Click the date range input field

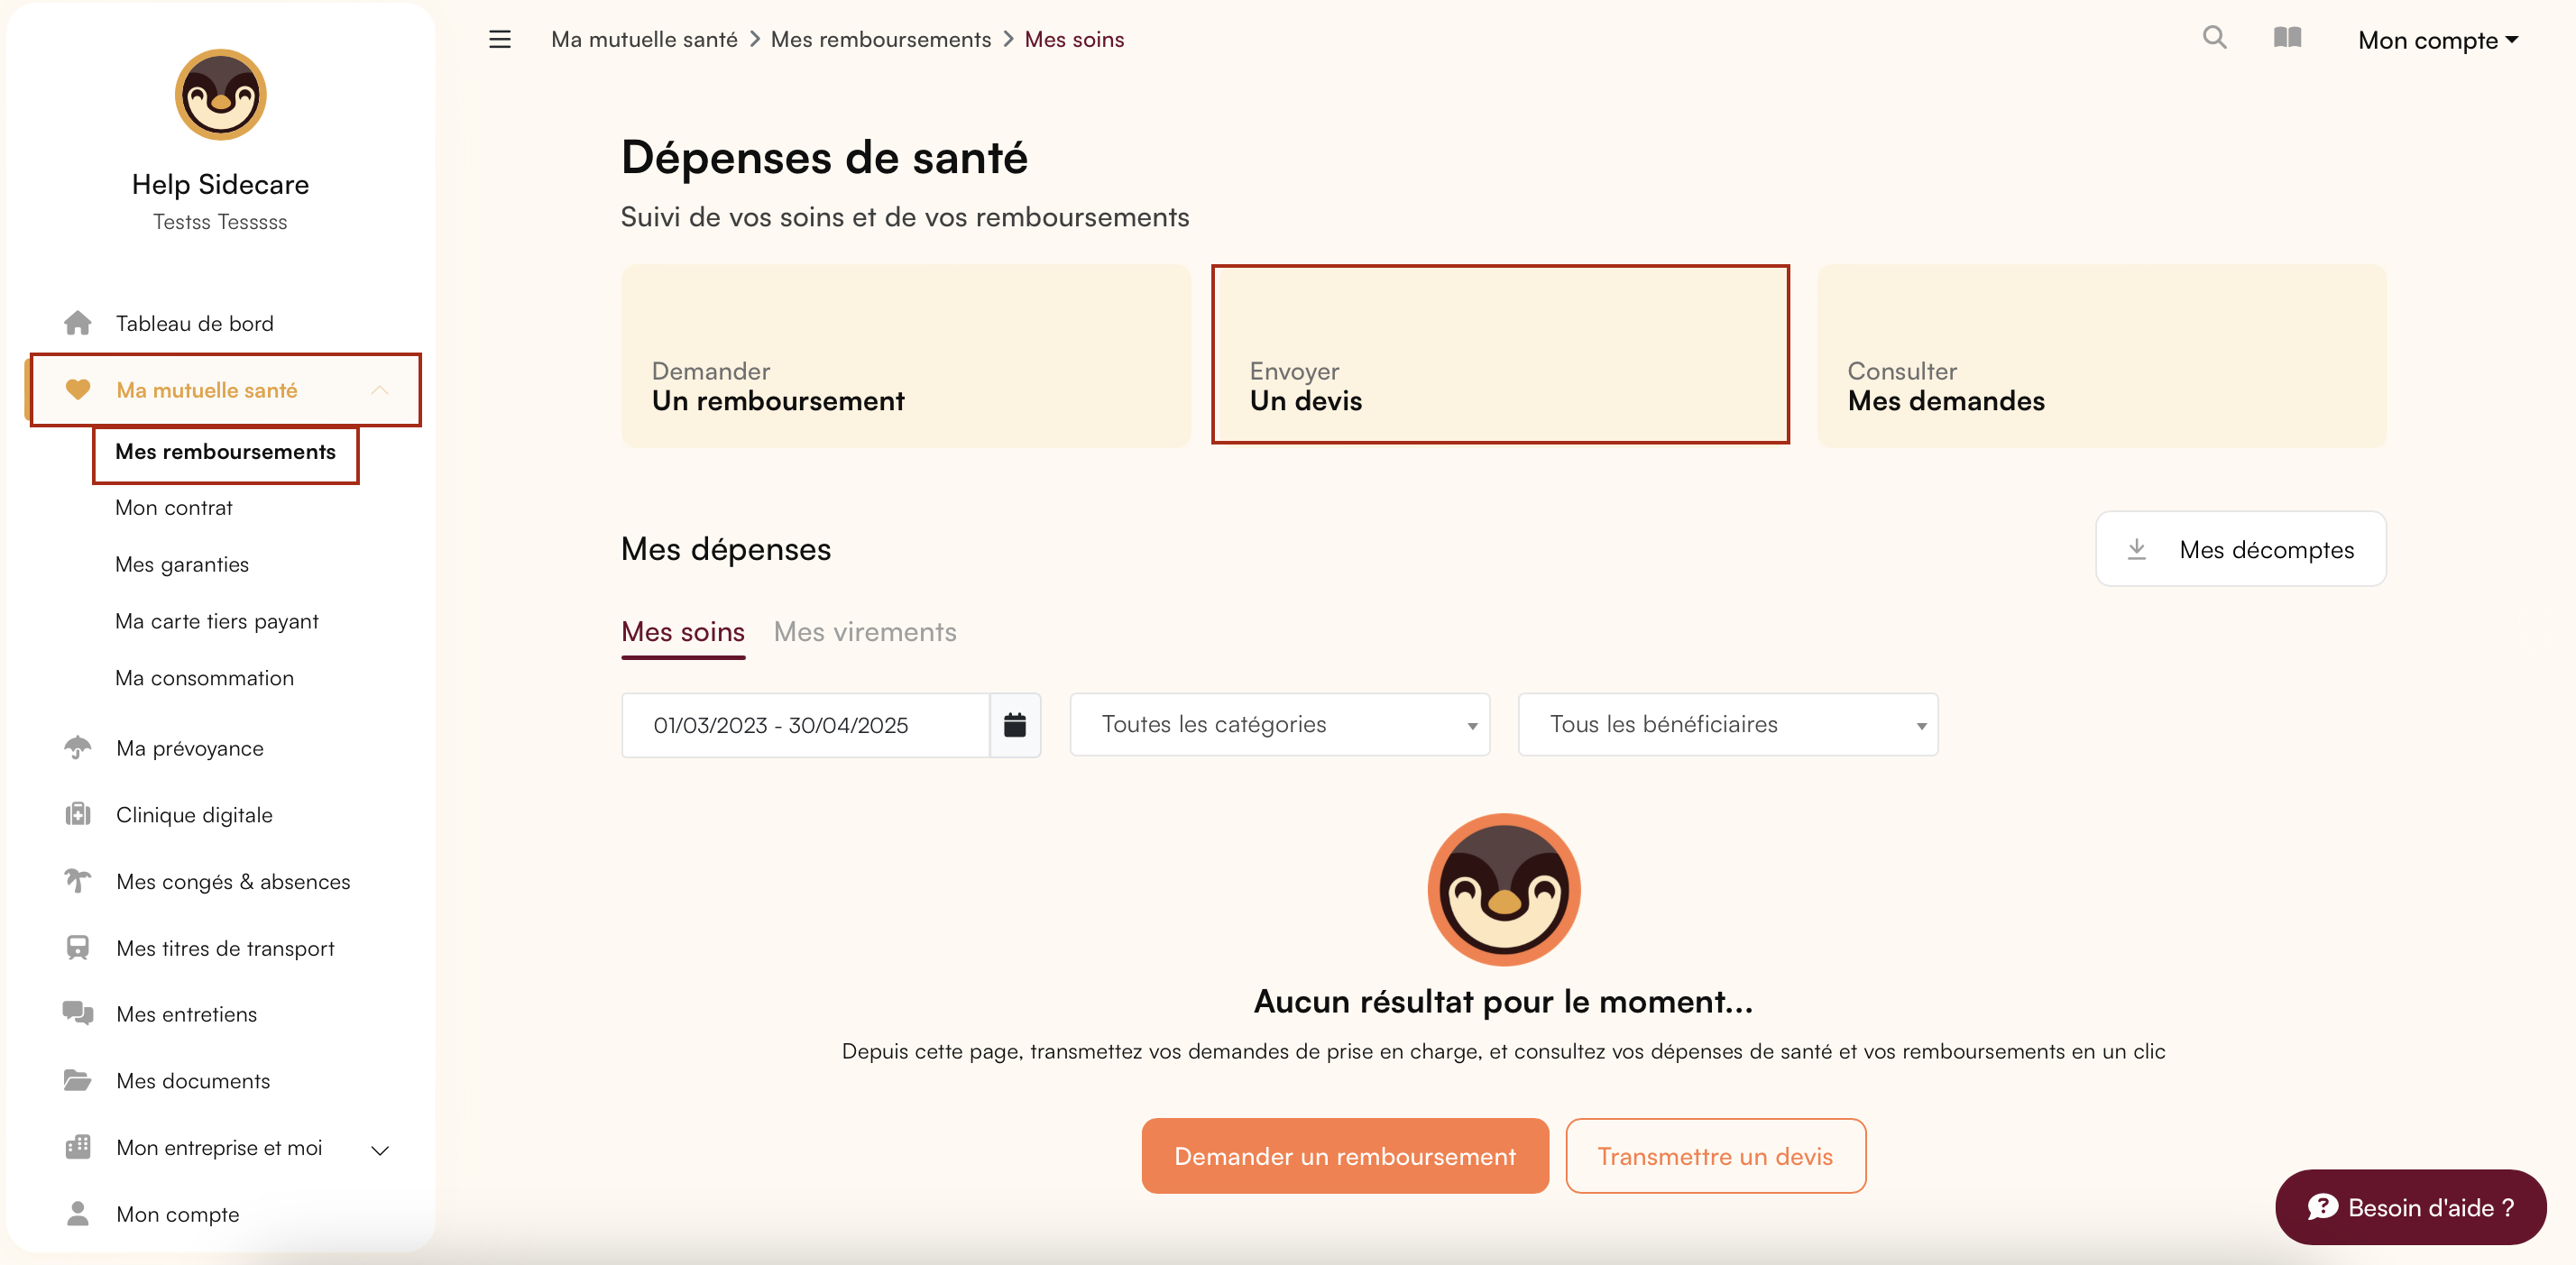tap(805, 725)
